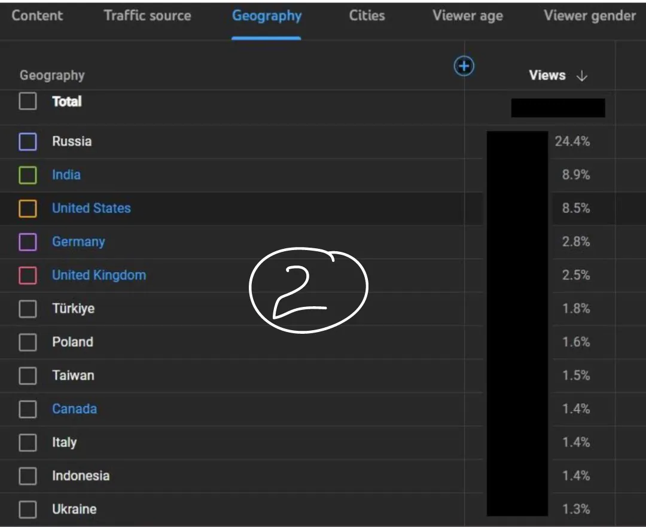The height and width of the screenshot is (527, 646).
Task: Click the 2.5% United Kingdom value
Action: (576, 275)
